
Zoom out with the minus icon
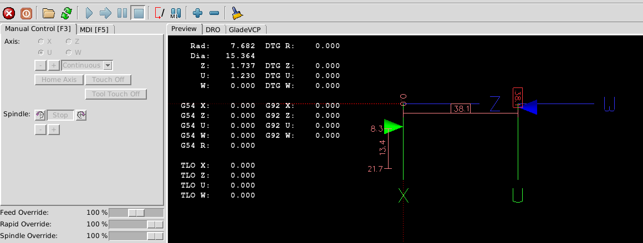[x=214, y=12]
